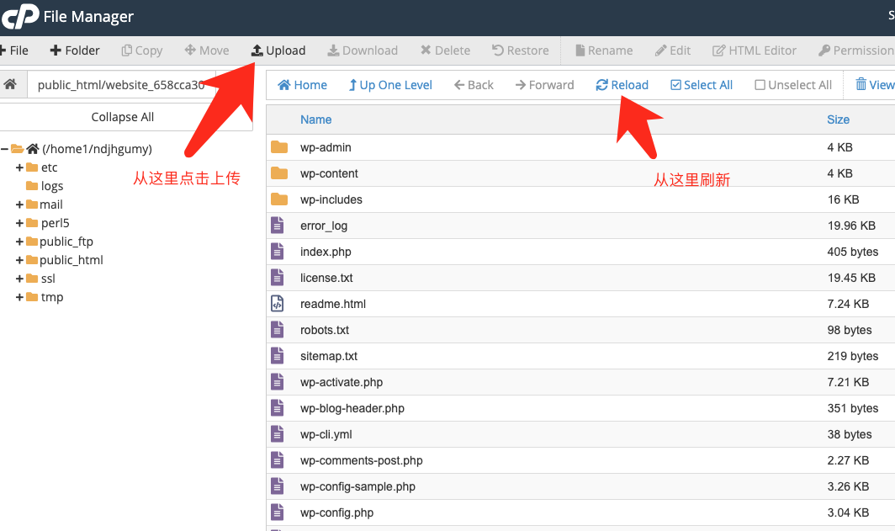Sort files by Name column header
895x531 pixels.
pyautogui.click(x=315, y=119)
